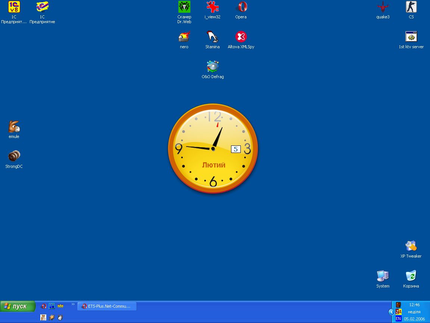Image resolution: width=430 pixels, height=323 pixels.
Task: Select the i_view32 desktop shortcut
Action: pos(212,7)
